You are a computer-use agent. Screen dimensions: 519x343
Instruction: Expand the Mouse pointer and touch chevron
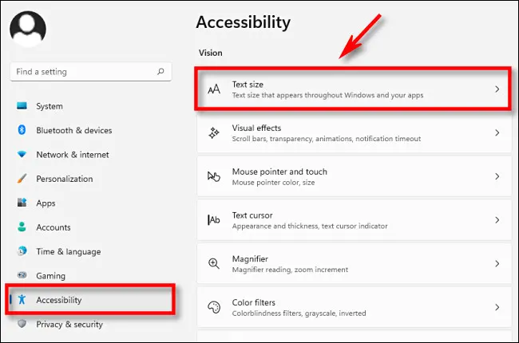point(497,176)
